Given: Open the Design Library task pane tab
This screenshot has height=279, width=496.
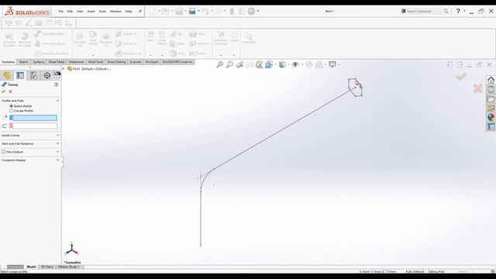Looking at the screenshot, I should click(x=491, y=90).
